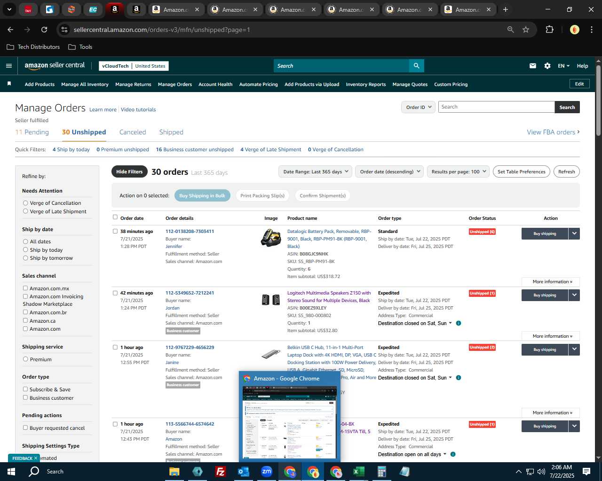The image size is (602, 481).
Task: Open a new browser tab with the plus icon
Action: click(506, 9)
